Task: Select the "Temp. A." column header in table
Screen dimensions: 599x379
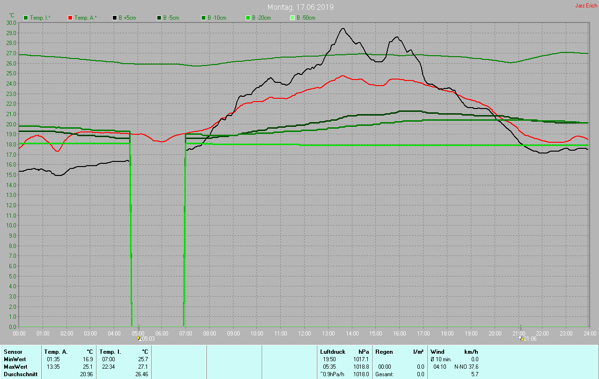Action: pyautogui.click(x=56, y=351)
